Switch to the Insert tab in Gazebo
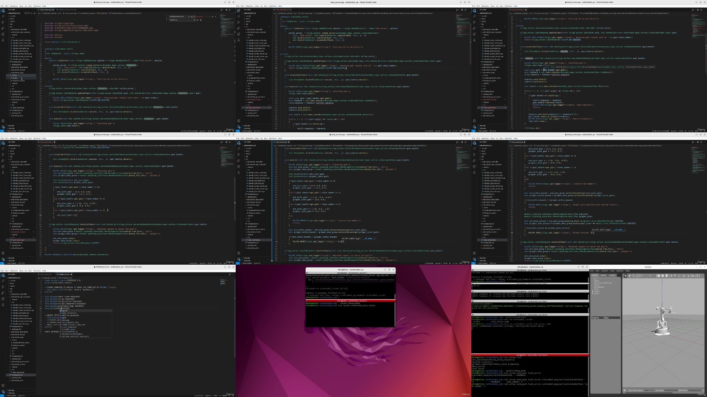Image resolution: width=707 pixels, height=397 pixels. click(x=603, y=275)
